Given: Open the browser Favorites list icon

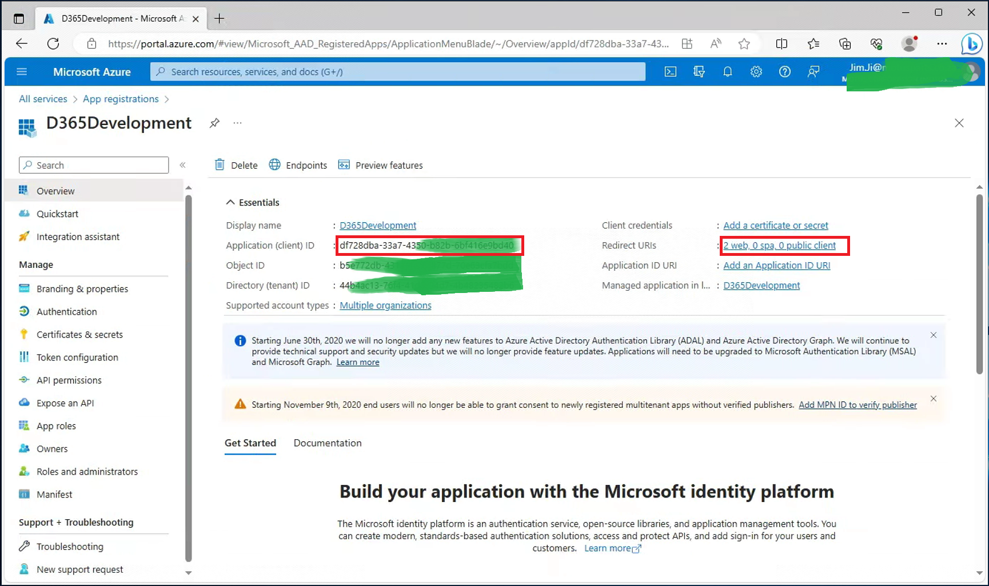Looking at the screenshot, I should (x=813, y=43).
